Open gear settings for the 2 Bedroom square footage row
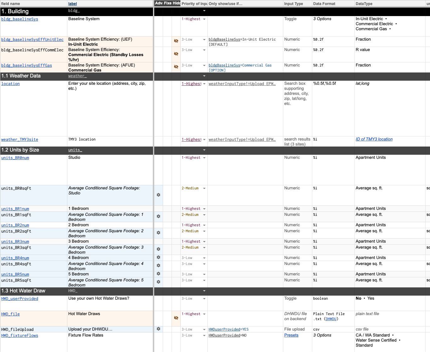 coord(158,233)
